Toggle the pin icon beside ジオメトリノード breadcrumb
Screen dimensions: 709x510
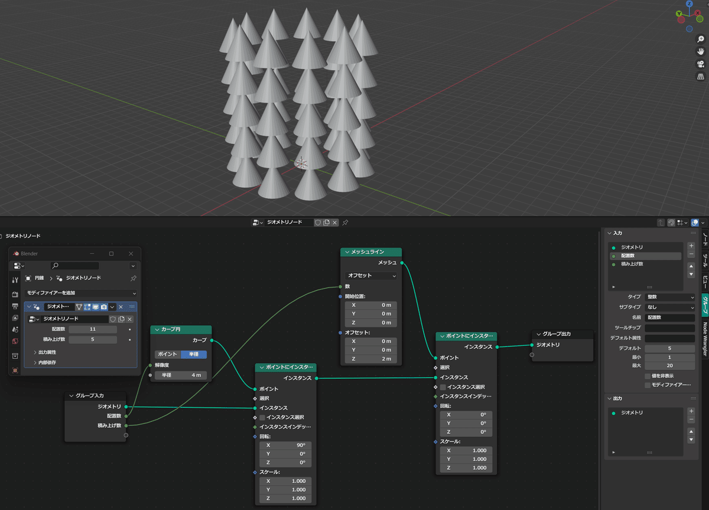pos(133,278)
